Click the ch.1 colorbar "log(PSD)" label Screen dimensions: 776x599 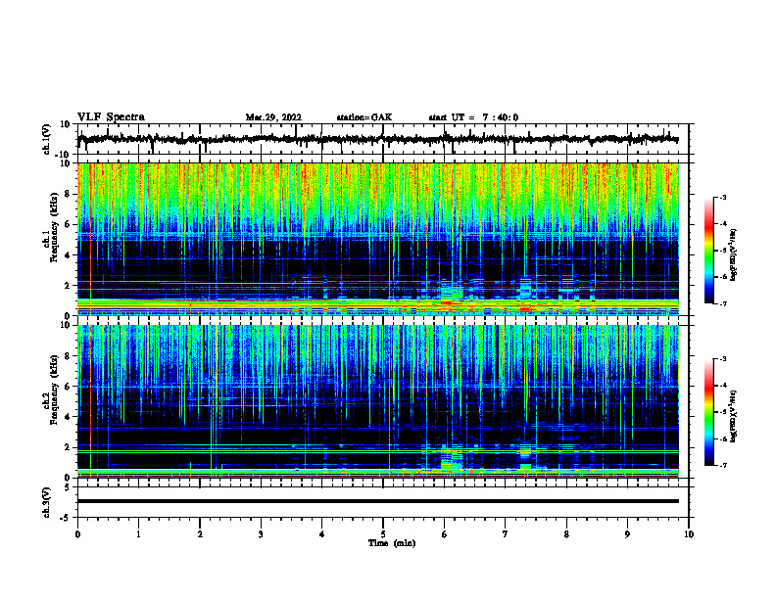pyautogui.click(x=734, y=255)
